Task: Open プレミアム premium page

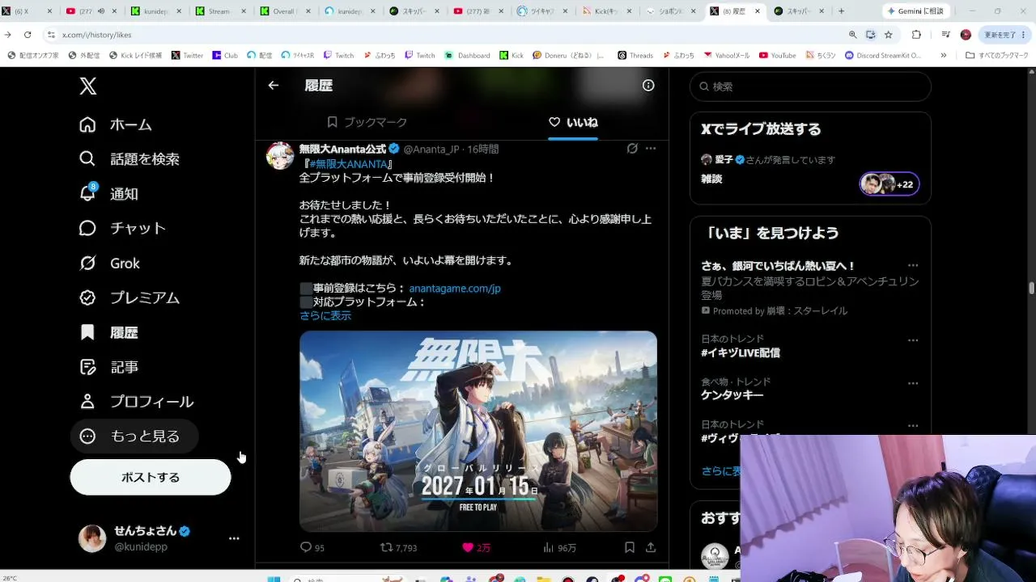Action: tap(129, 297)
